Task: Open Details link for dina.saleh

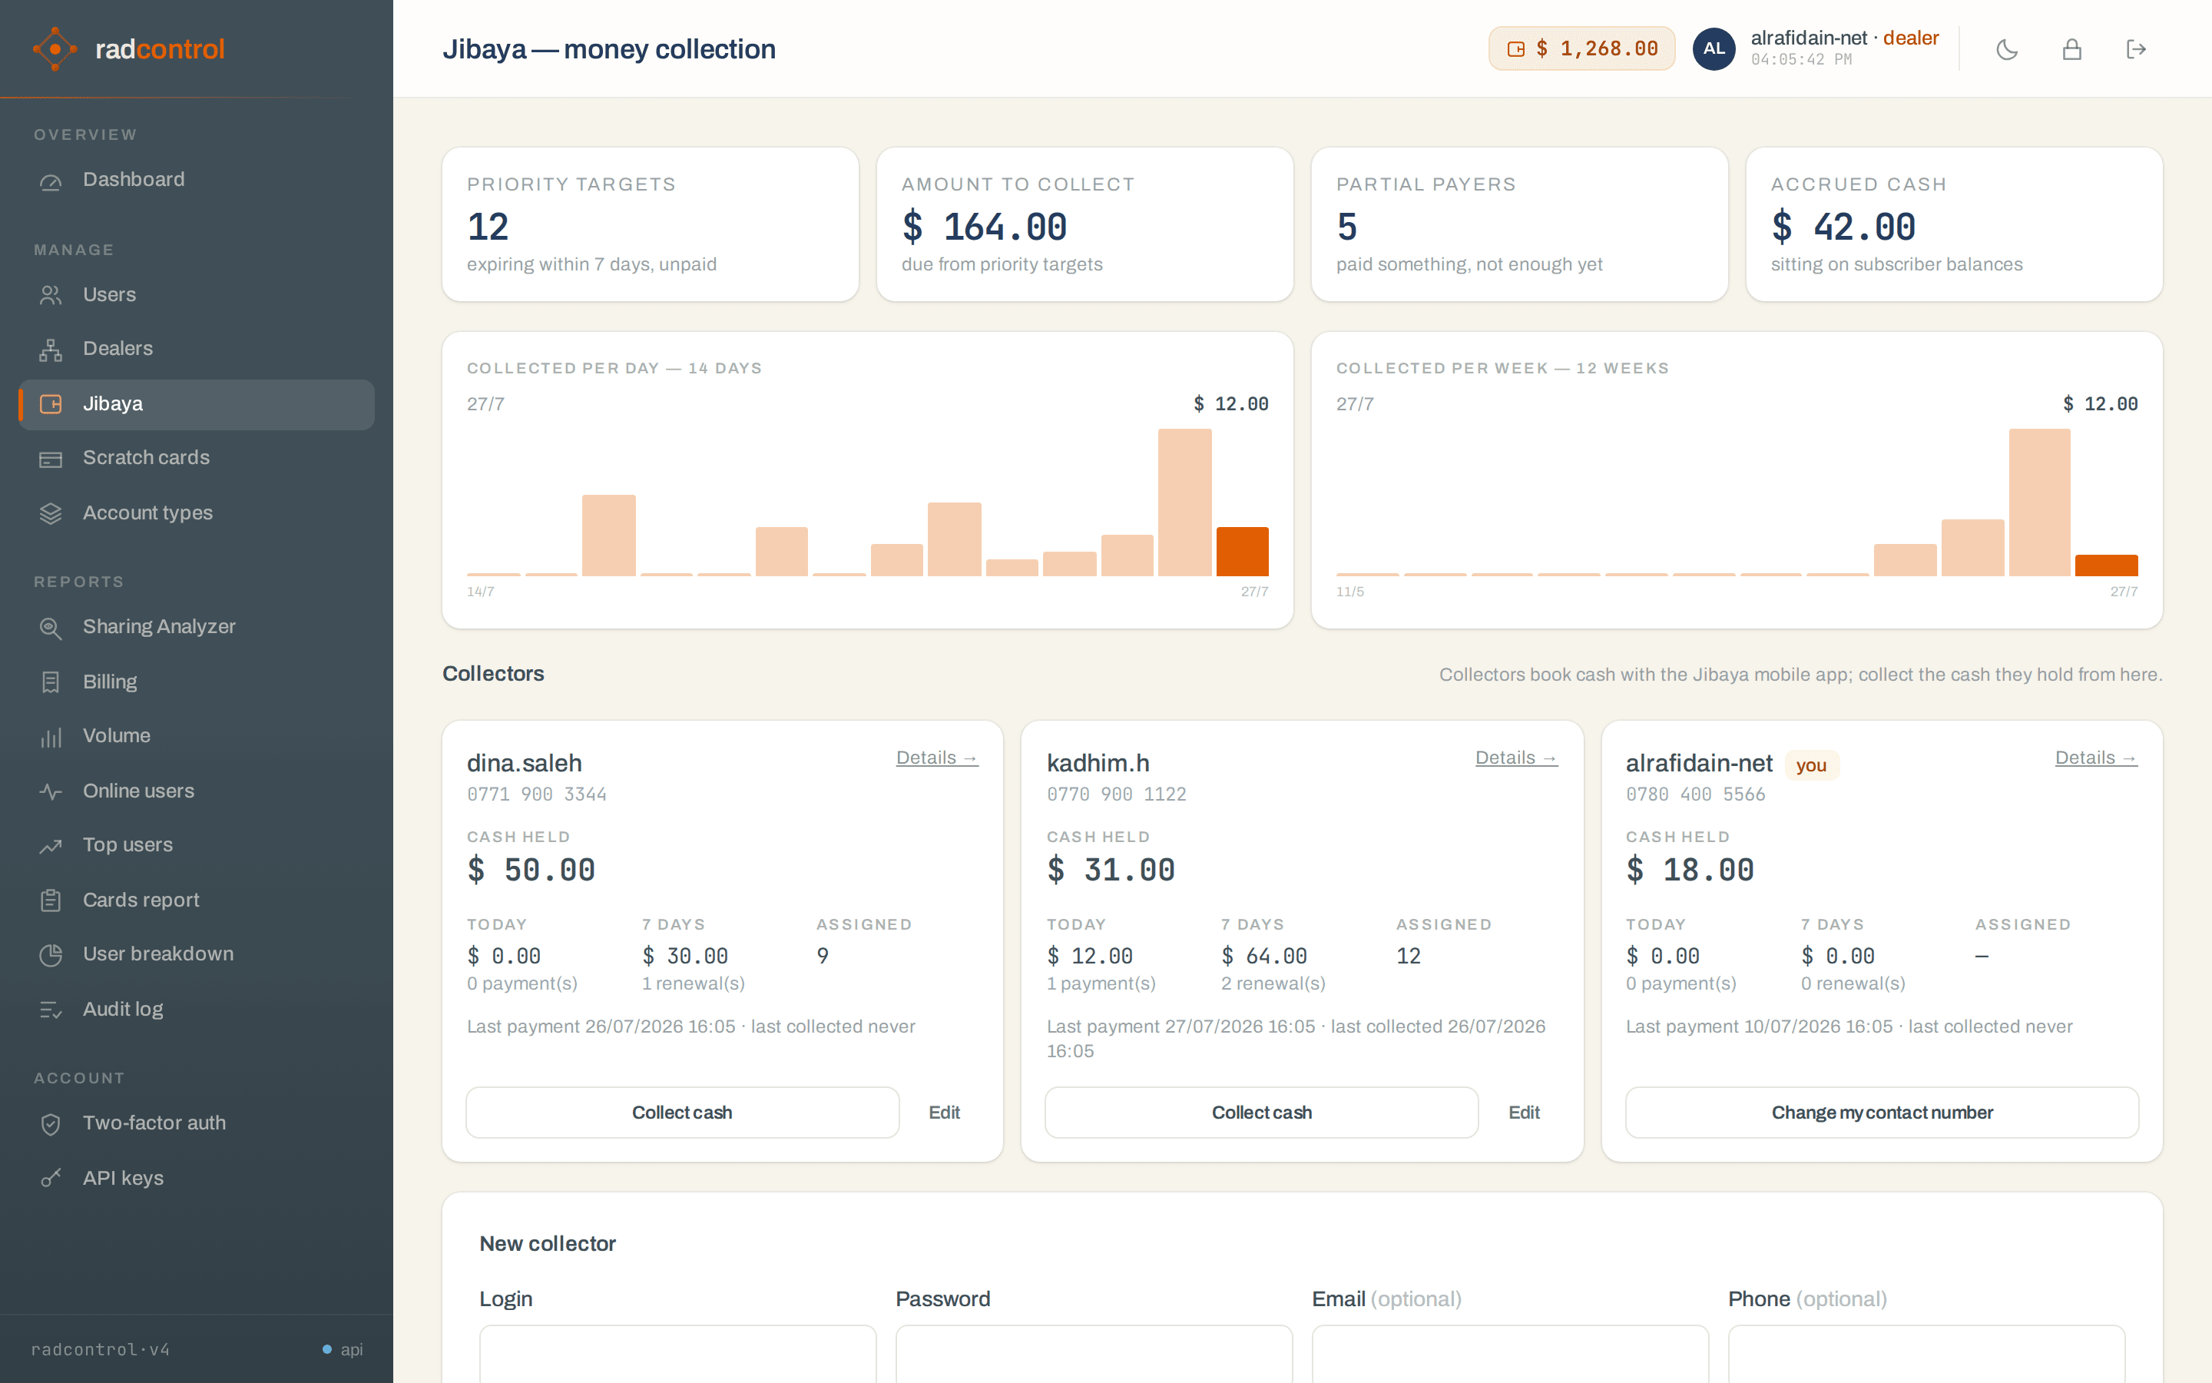Action: [937, 758]
